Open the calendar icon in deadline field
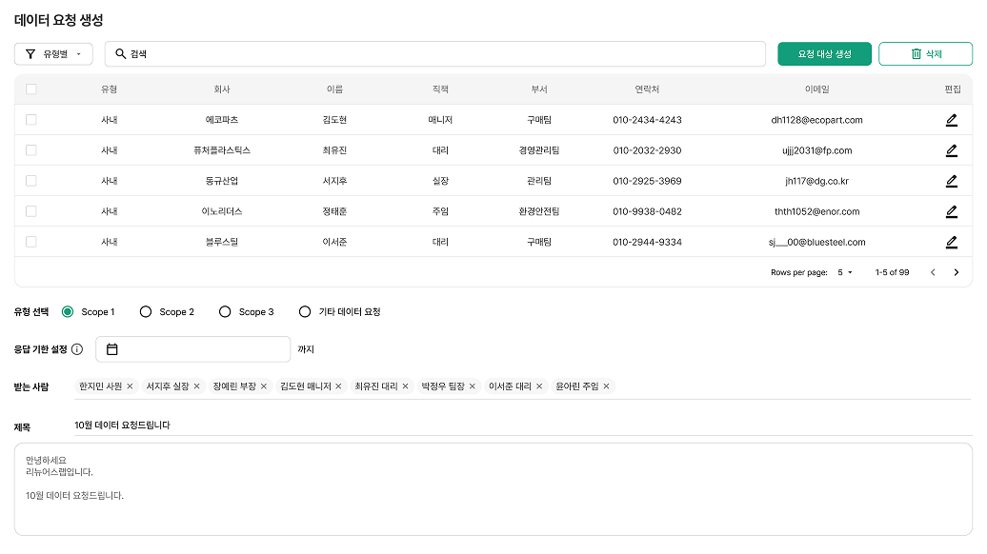The height and width of the screenshot is (554, 987). pyautogui.click(x=112, y=349)
